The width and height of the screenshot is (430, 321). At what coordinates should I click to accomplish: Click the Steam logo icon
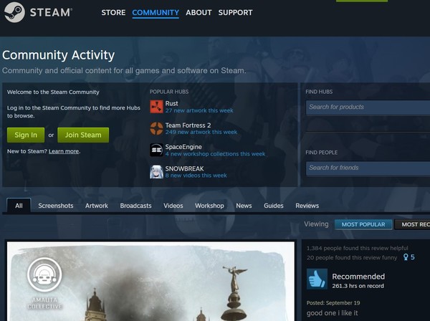14,12
